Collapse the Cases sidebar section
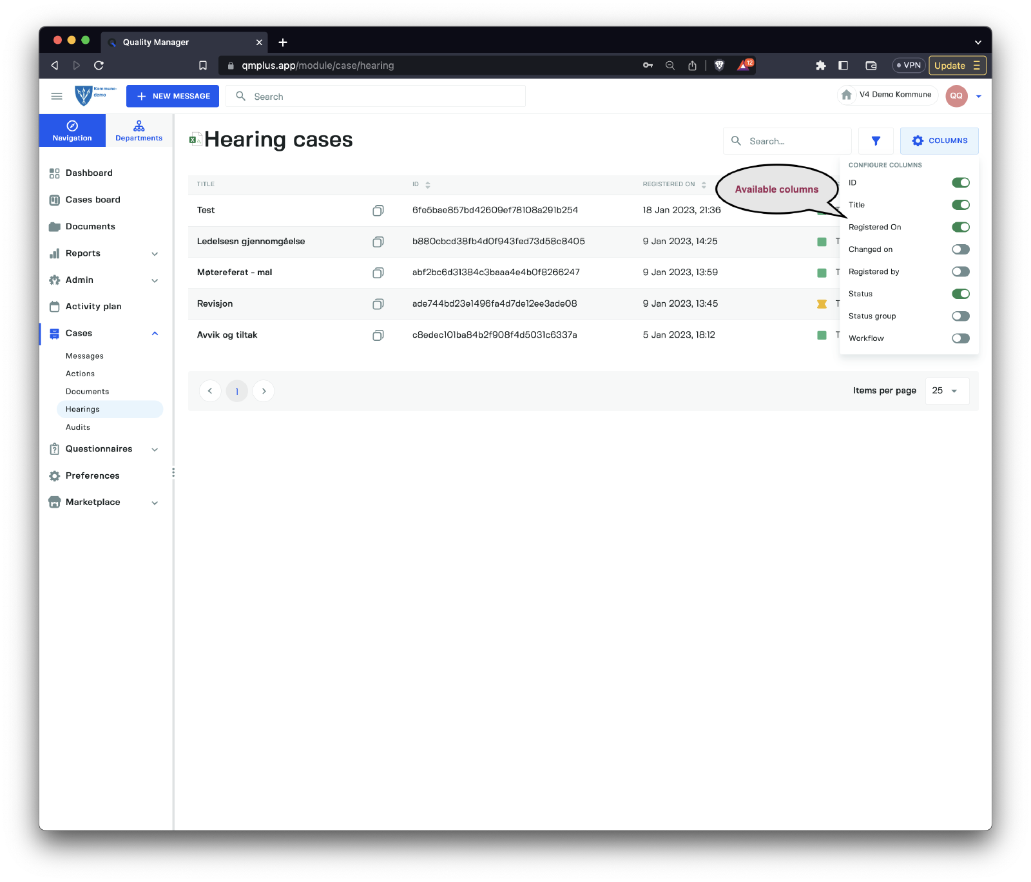1031x882 pixels. click(155, 333)
